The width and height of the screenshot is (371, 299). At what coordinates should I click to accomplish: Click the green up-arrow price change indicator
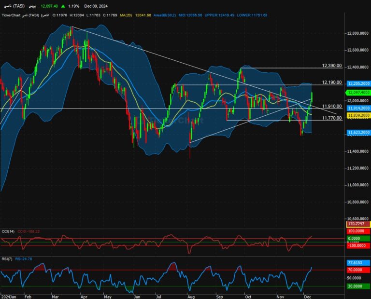tap(63, 6)
